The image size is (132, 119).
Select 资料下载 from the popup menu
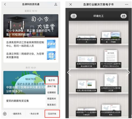51,86
